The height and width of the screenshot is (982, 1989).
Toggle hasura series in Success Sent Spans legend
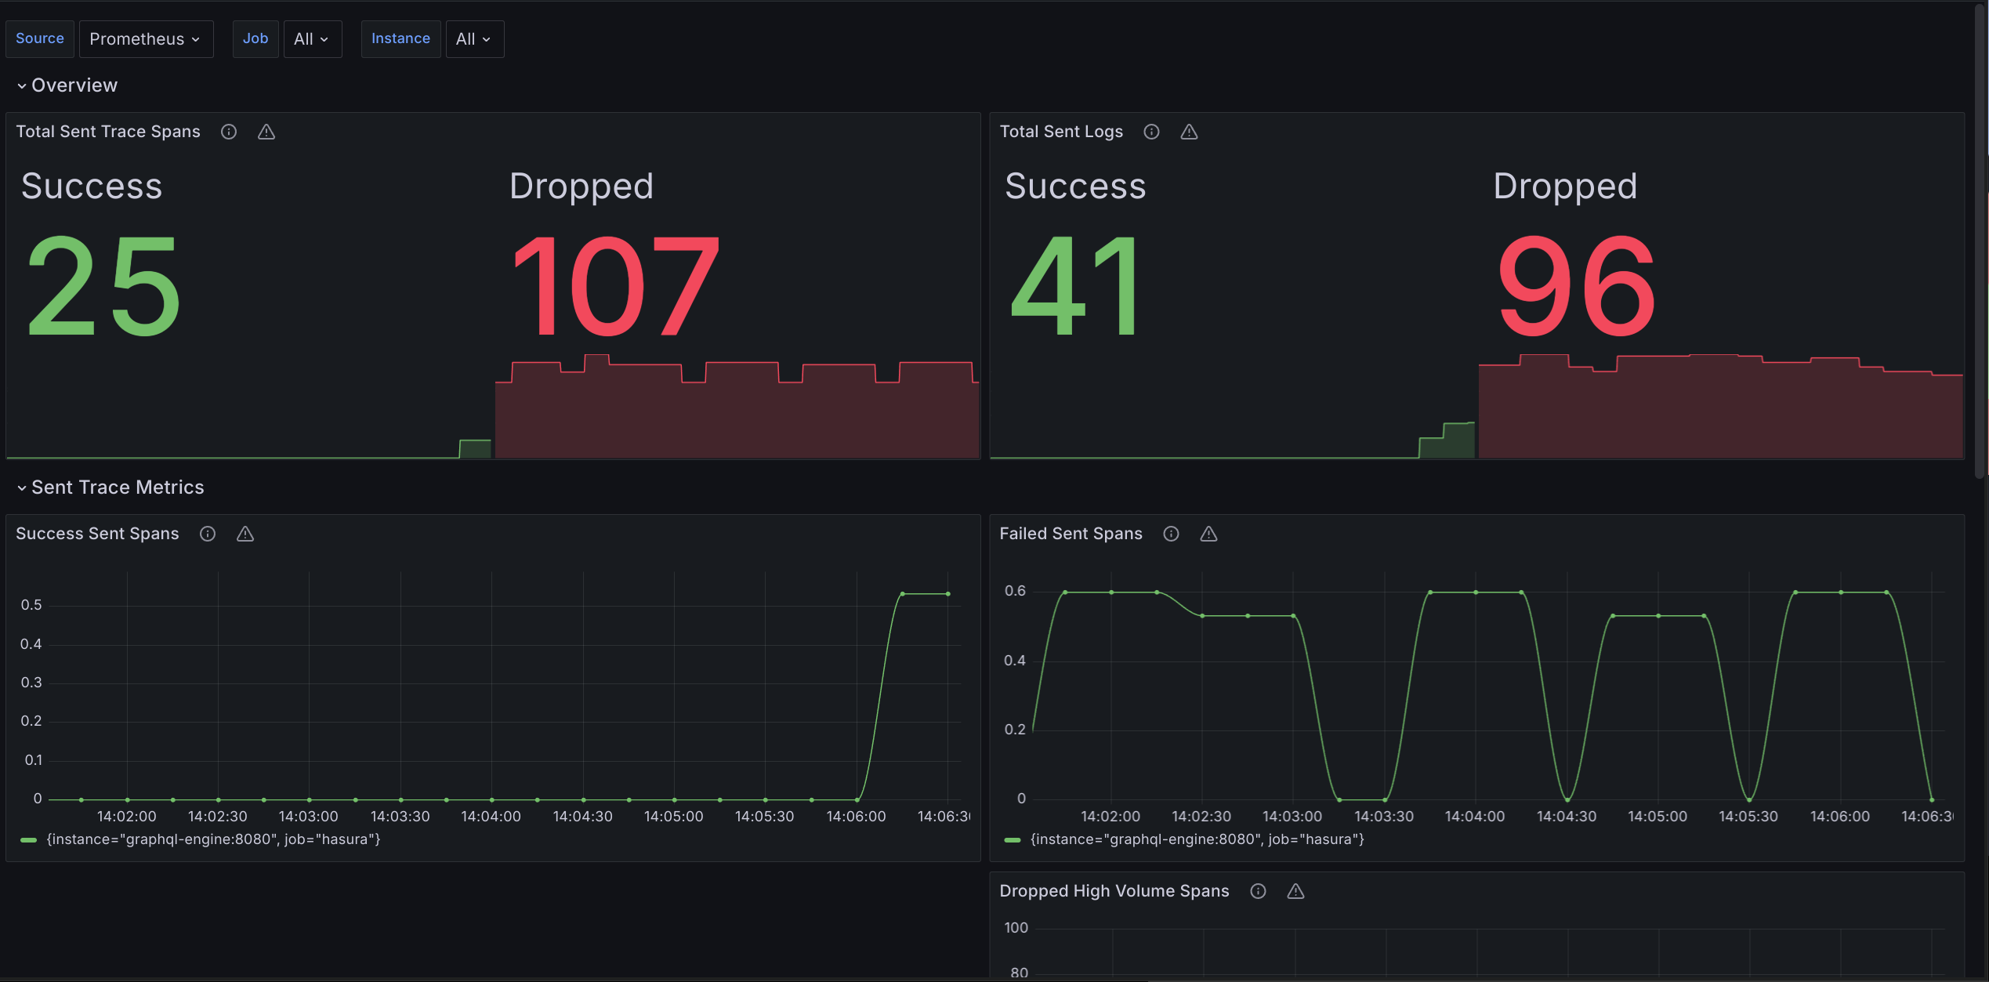point(213,839)
